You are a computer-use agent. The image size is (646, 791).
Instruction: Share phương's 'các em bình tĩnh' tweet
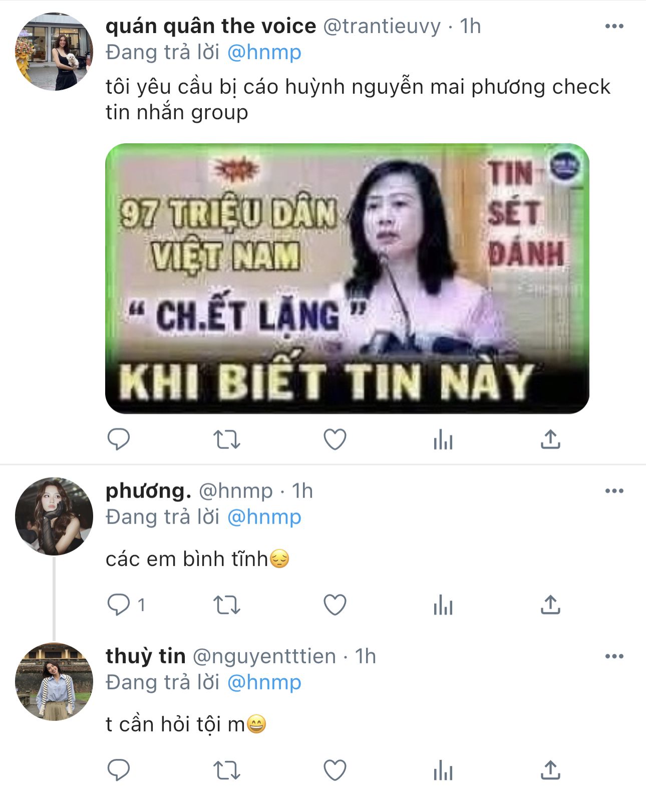[x=550, y=604]
